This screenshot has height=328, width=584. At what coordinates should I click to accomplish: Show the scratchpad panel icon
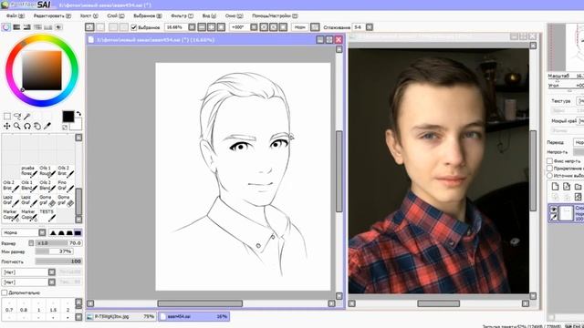(x=58, y=27)
